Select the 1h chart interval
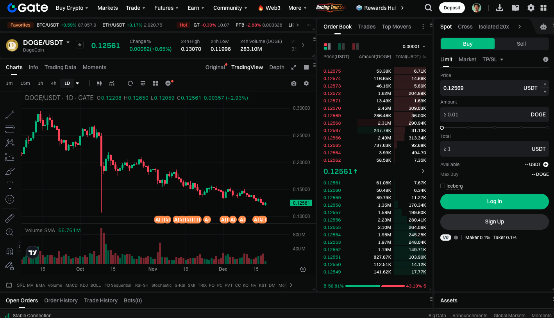Viewport: 554px width, 318px height. [x=41, y=83]
